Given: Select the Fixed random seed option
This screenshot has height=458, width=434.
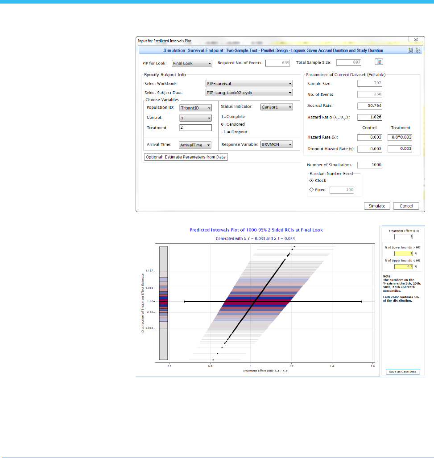Looking at the screenshot, I should (x=311, y=189).
